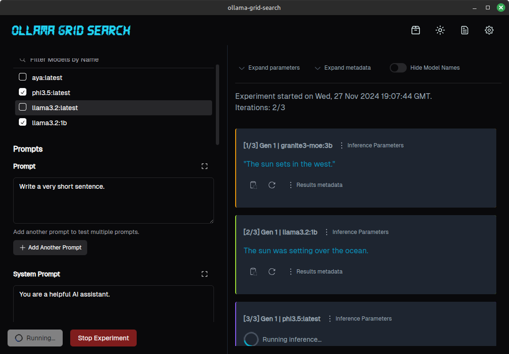Click the [2/3] Gen 1 | llama3.2:1b heading
The width and height of the screenshot is (509, 354).
coord(280,232)
